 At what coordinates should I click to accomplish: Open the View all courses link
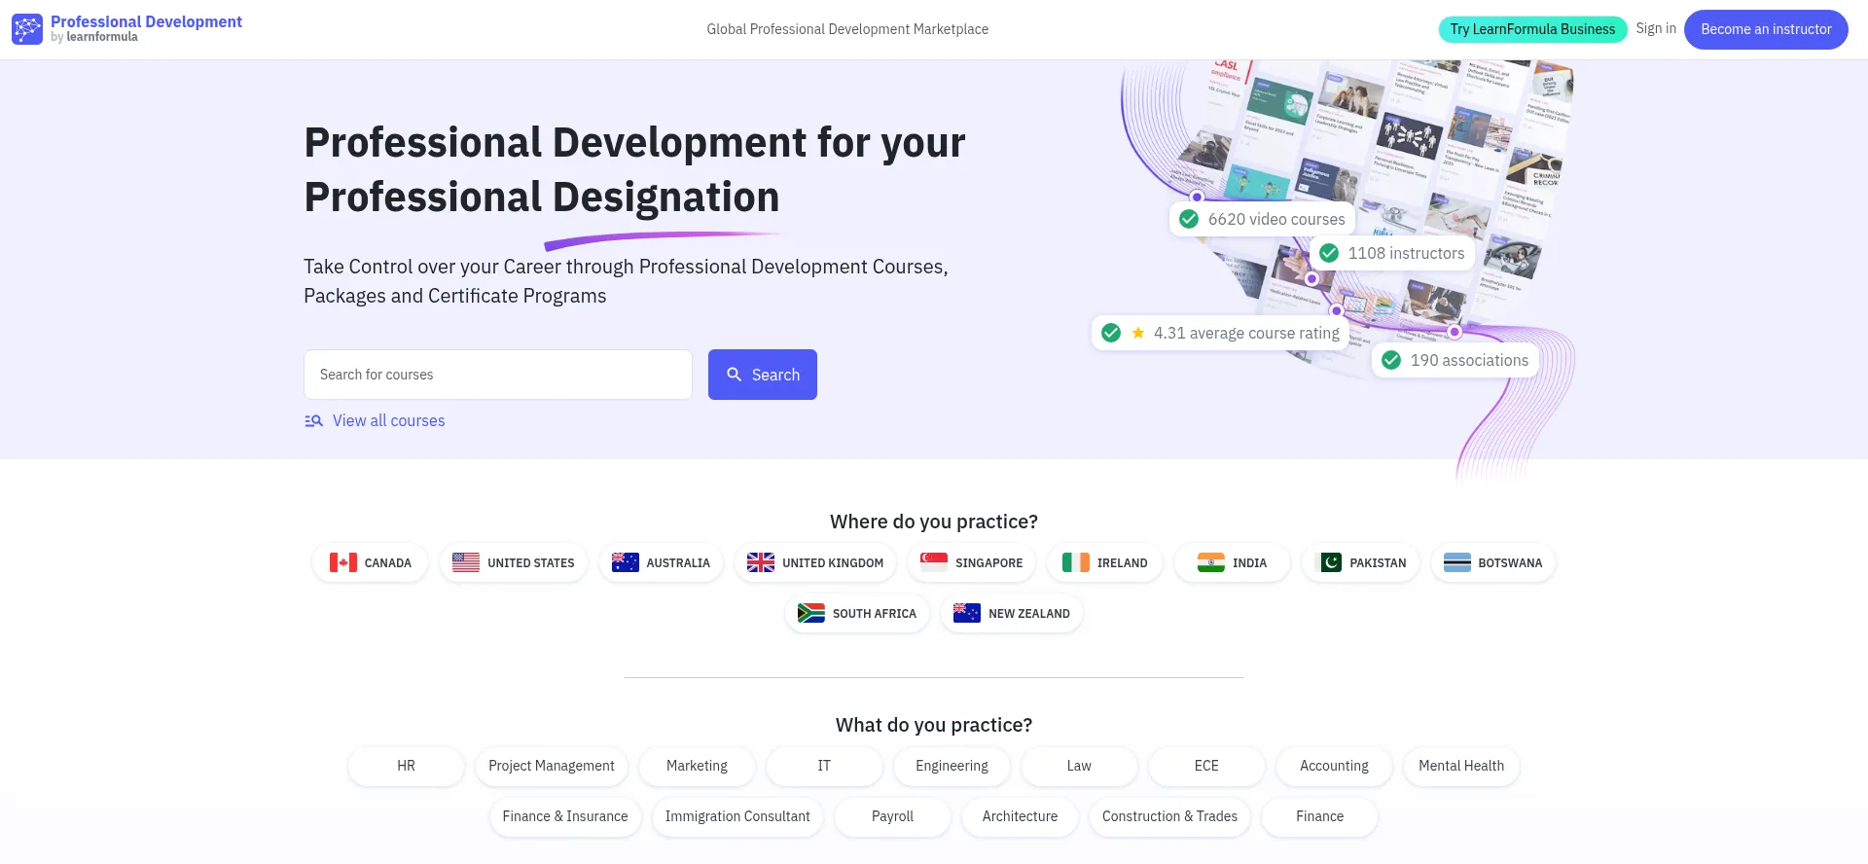pyautogui.click(x=388, y=421)
